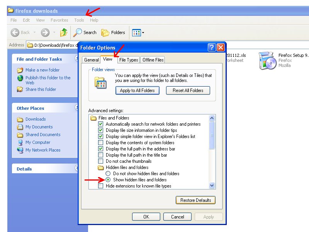Collapse the Other Places panel
Image resolution: width=309 pixels, height=232 pixels.
click(x=76, y=107)
